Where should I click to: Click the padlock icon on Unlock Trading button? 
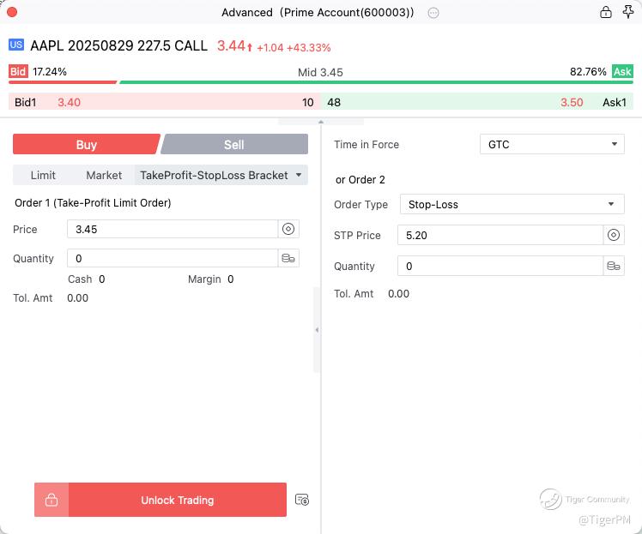[x=51, y=500]
